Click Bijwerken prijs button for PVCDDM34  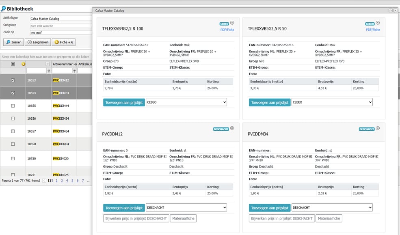282,218
